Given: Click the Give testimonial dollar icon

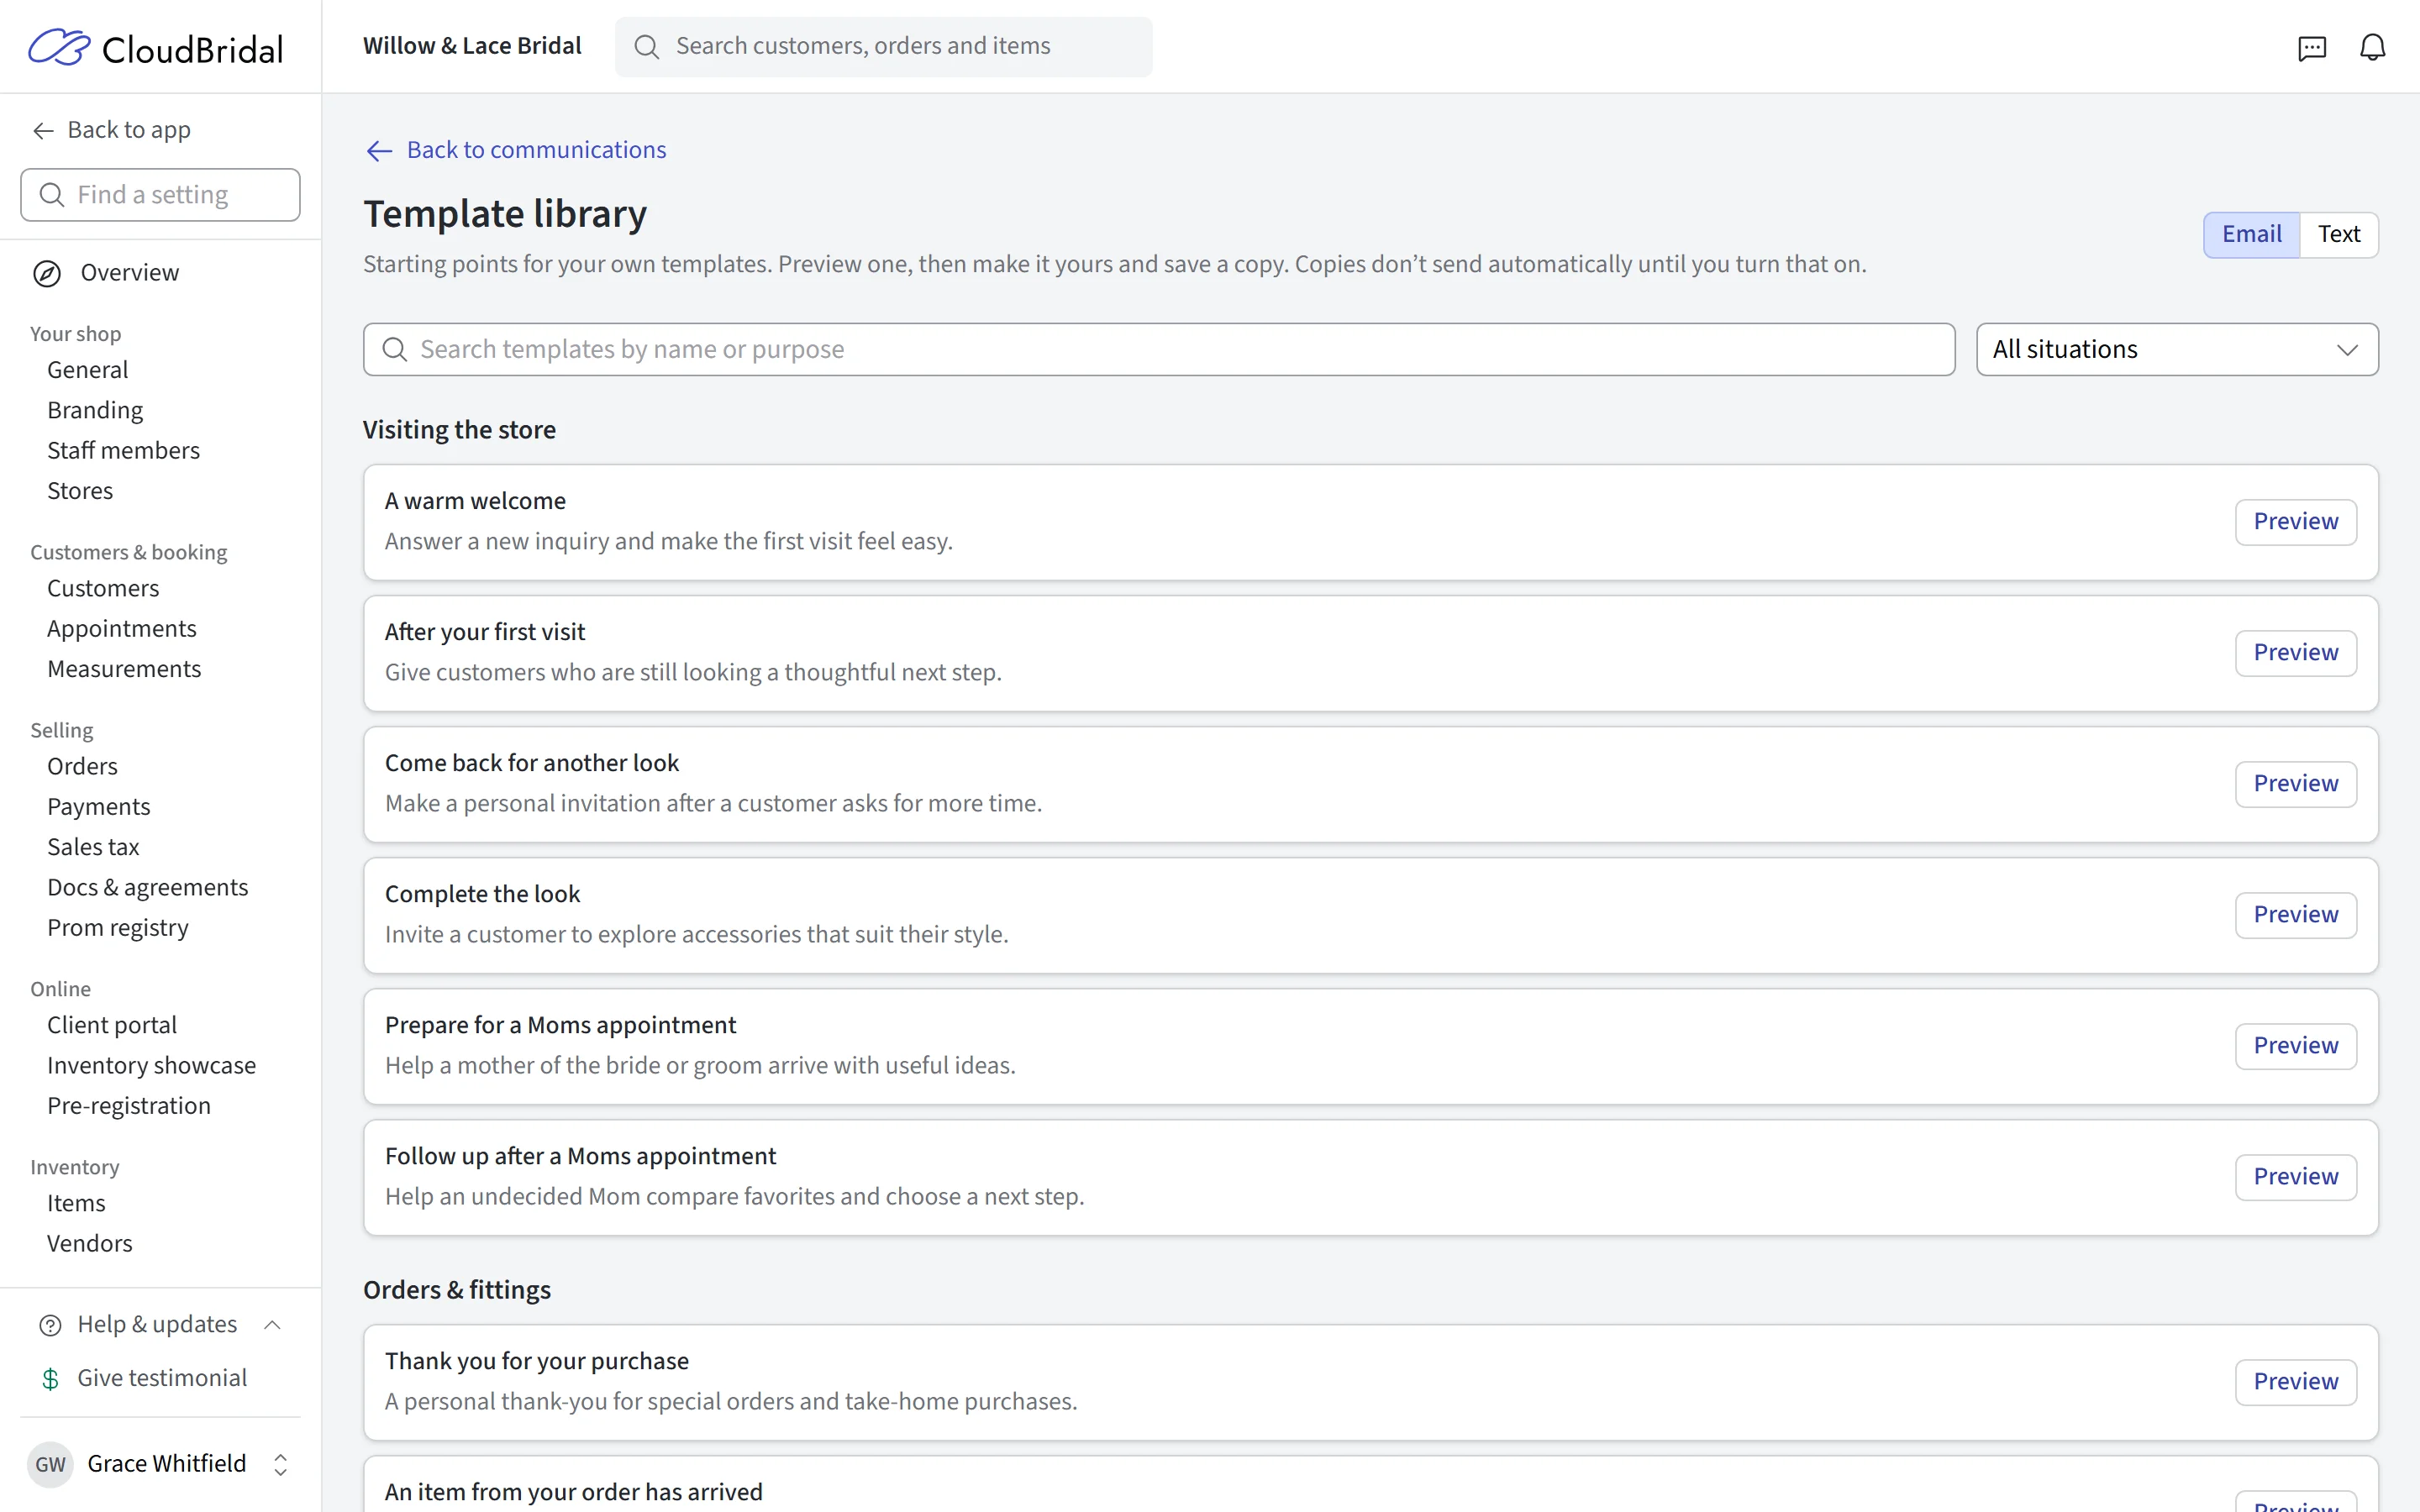Looking at the screenshot, I should 50,1379.
